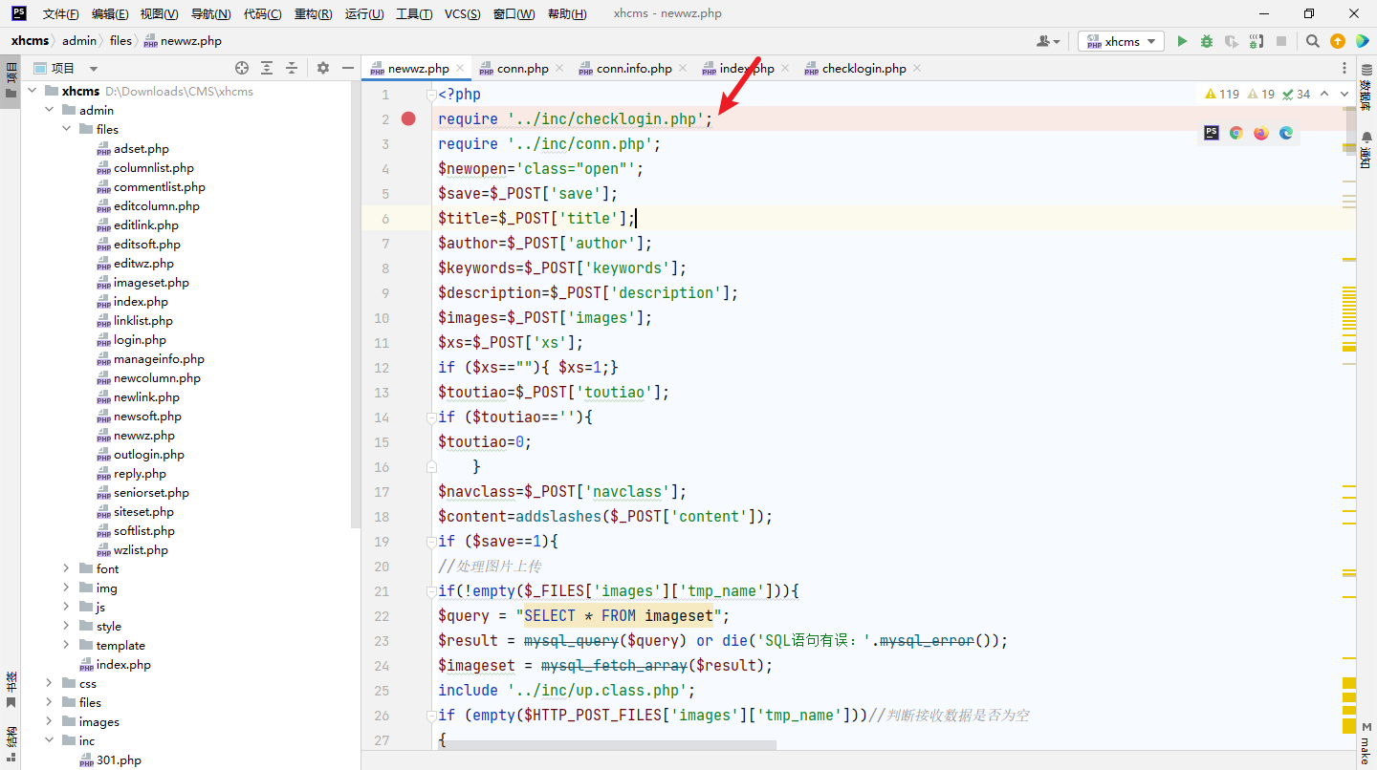
Task: Open the VCS(S) menu
Action: point(463,14)
